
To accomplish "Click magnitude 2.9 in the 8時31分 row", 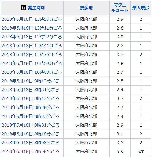I will pos(120,125).
